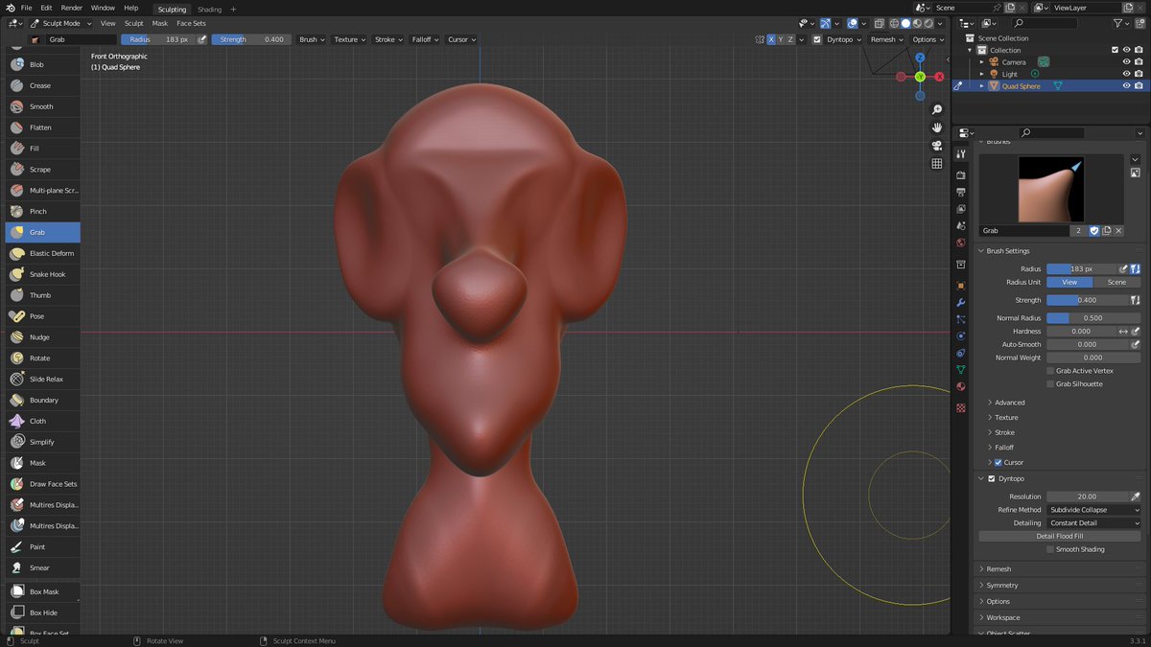This screenshot has width=1151, height=647.
Task: Select the Smear brush
Action: [x=38, y=567]
